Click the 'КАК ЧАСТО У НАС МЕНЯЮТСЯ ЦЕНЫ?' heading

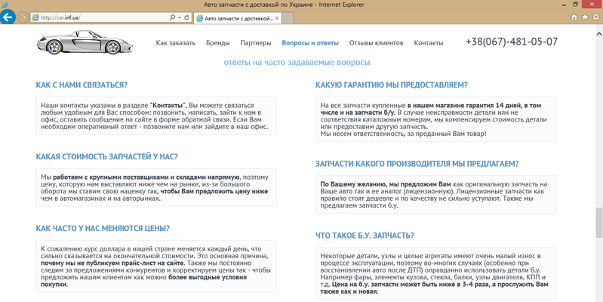click(x=103, y=228)
